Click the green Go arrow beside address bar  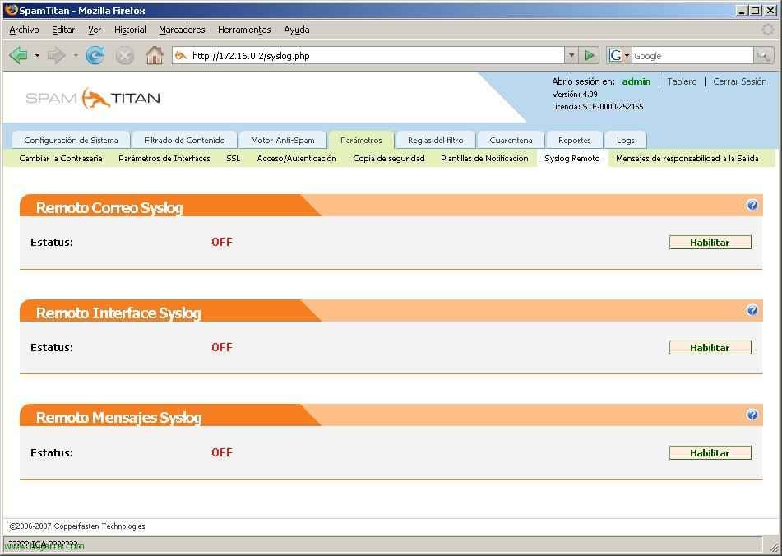click(590, 55)
